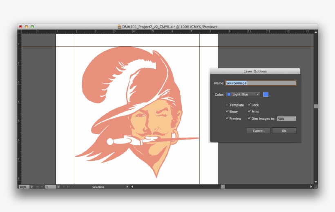Click the horizontal scrollbar thumb
The width and height of the screenshot is (335, 212).
pyautogui.click(x=223, y=187)
